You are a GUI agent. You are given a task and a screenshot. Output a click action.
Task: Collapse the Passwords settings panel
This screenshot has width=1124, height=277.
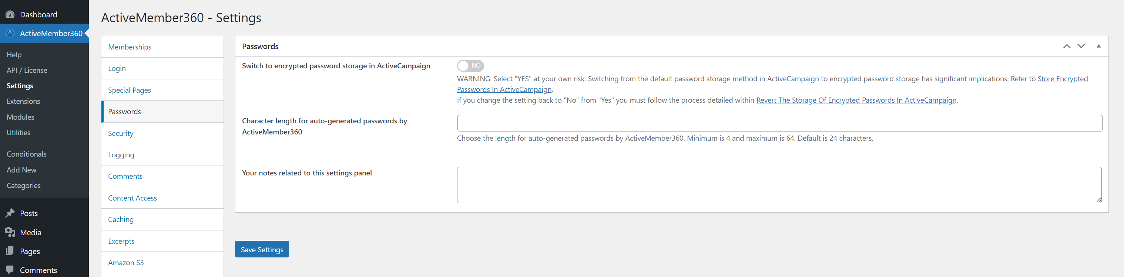pos(1099,46)
